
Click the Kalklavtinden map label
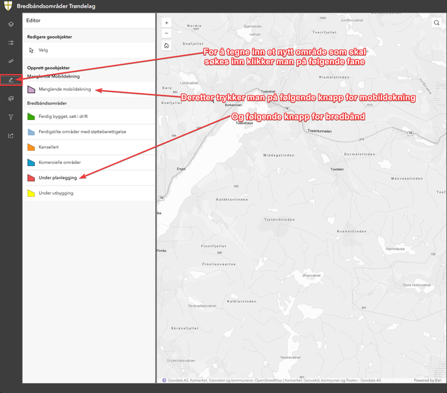(242, 302)
